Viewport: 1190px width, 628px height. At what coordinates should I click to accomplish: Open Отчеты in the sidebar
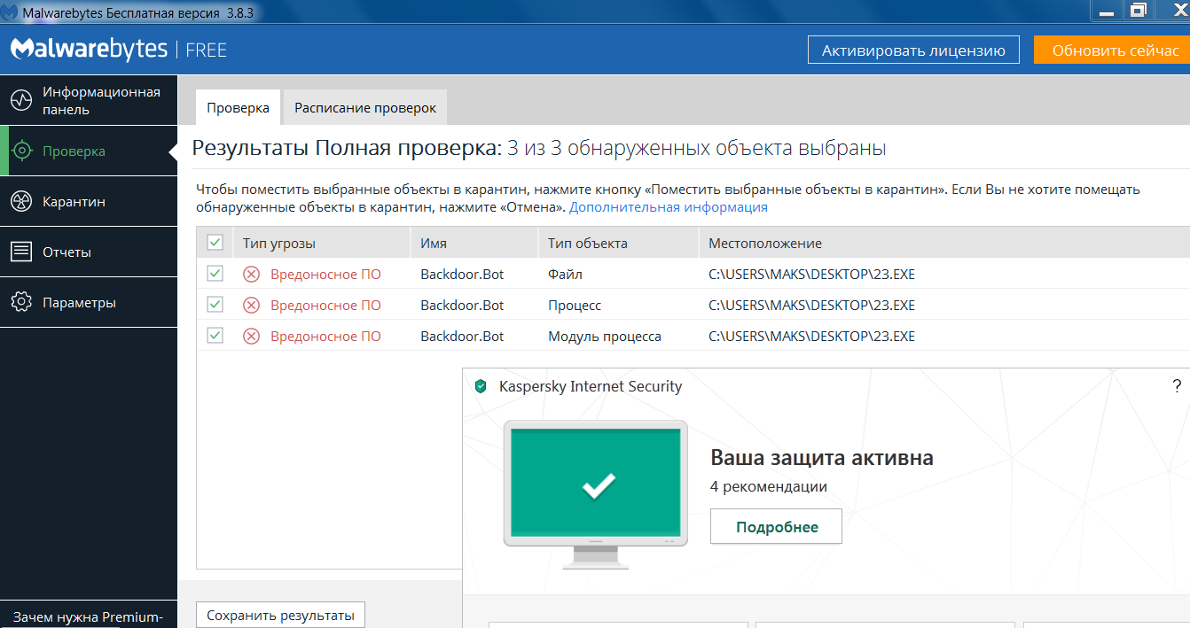[x=89, y=252]
